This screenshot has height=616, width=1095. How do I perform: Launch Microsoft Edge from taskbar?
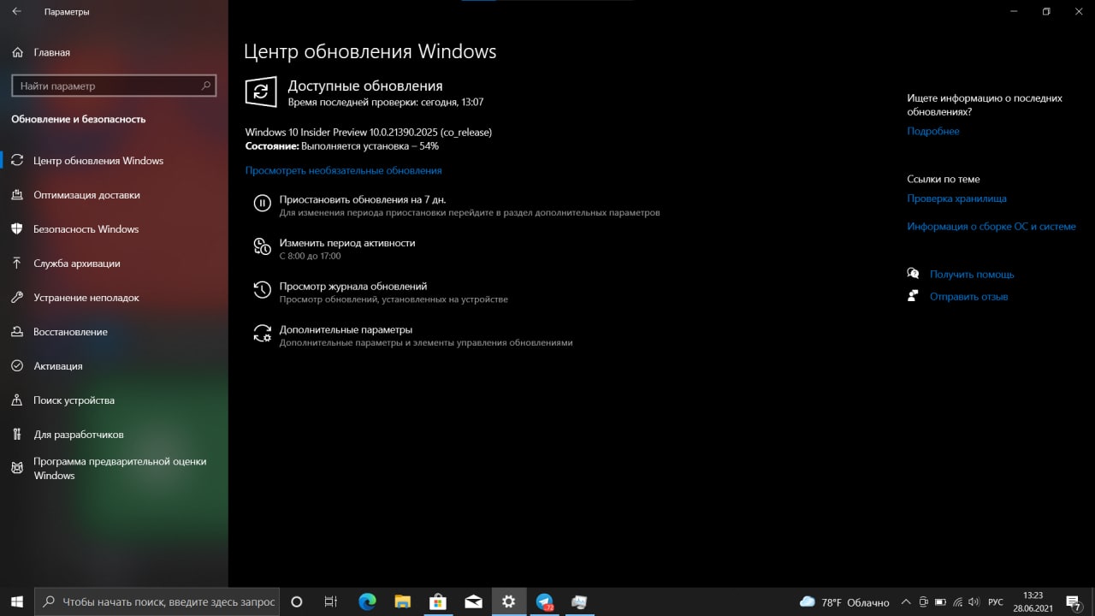tap(367, 601)
